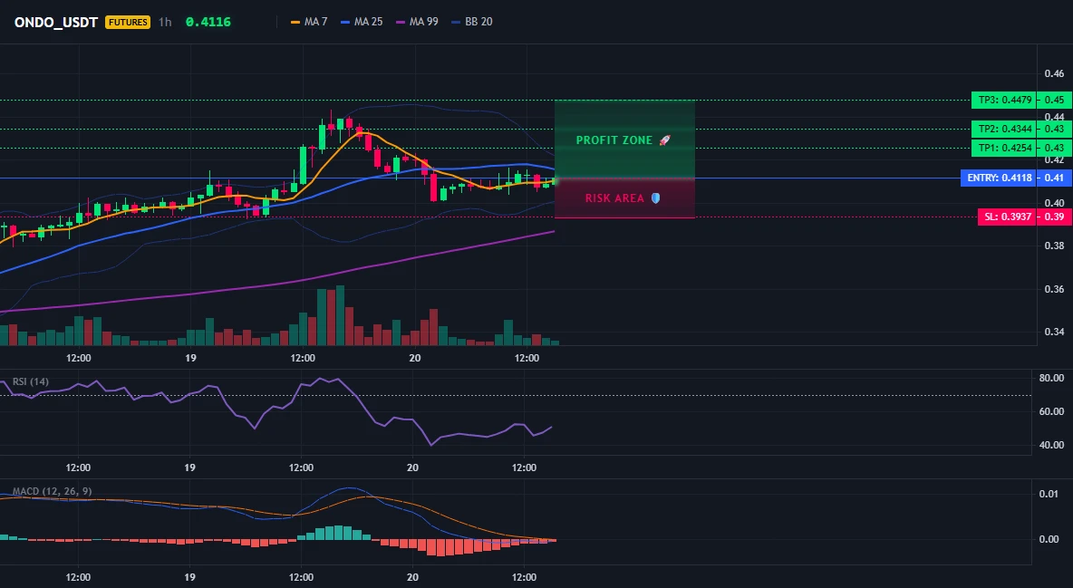The image size is (1073, 588).
Task: Click the 0.4116 current price value
Action: [208, 22]
